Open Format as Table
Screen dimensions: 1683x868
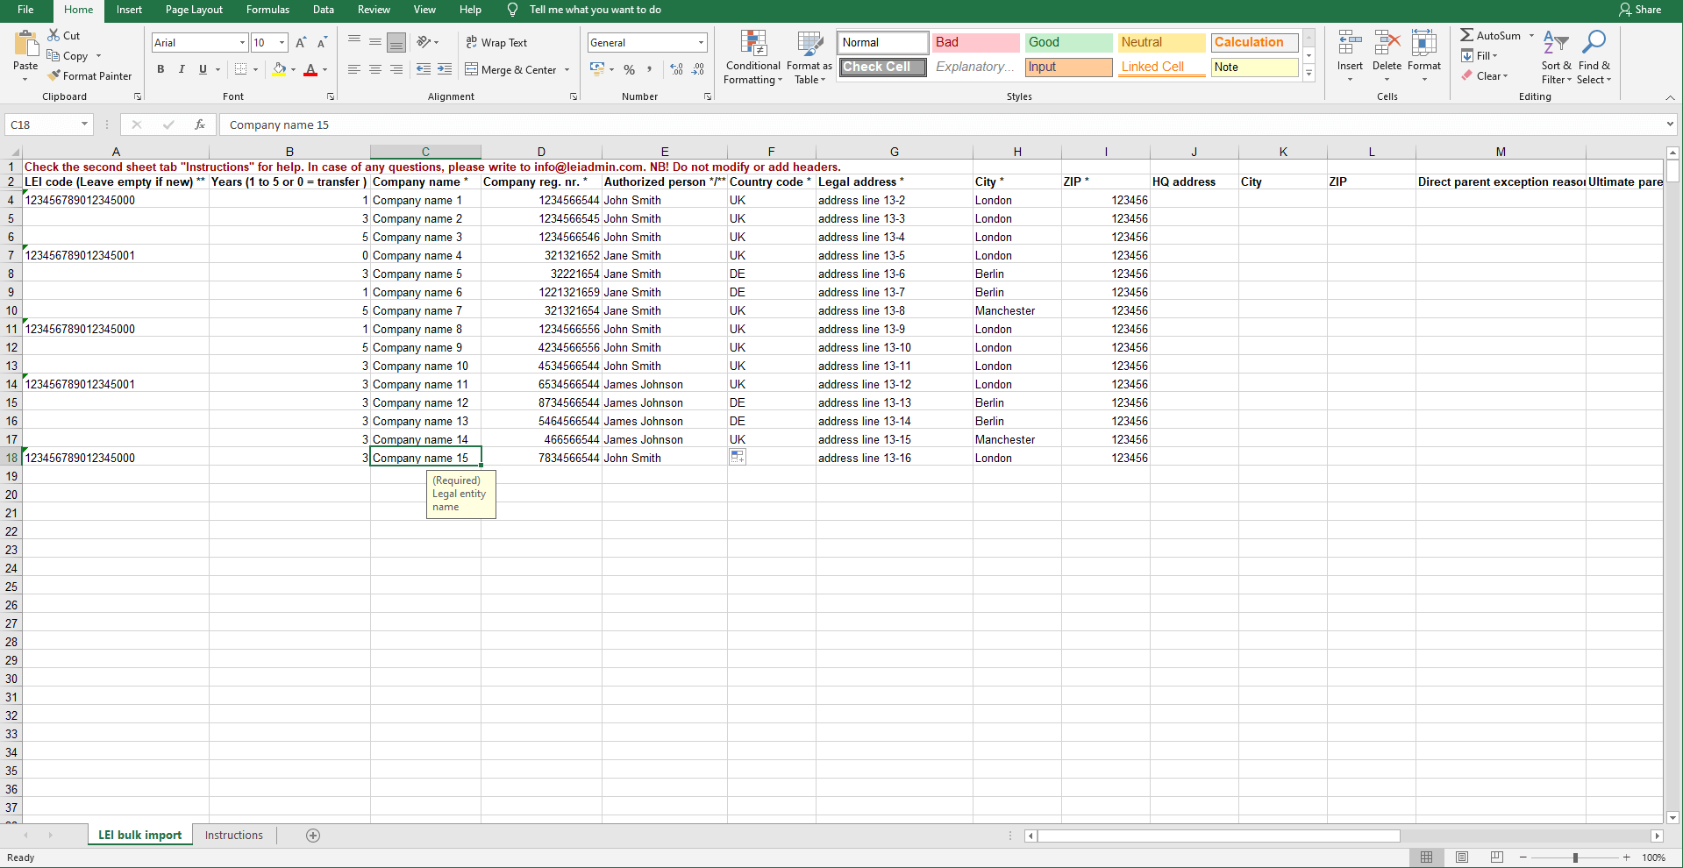click(809, 57)
